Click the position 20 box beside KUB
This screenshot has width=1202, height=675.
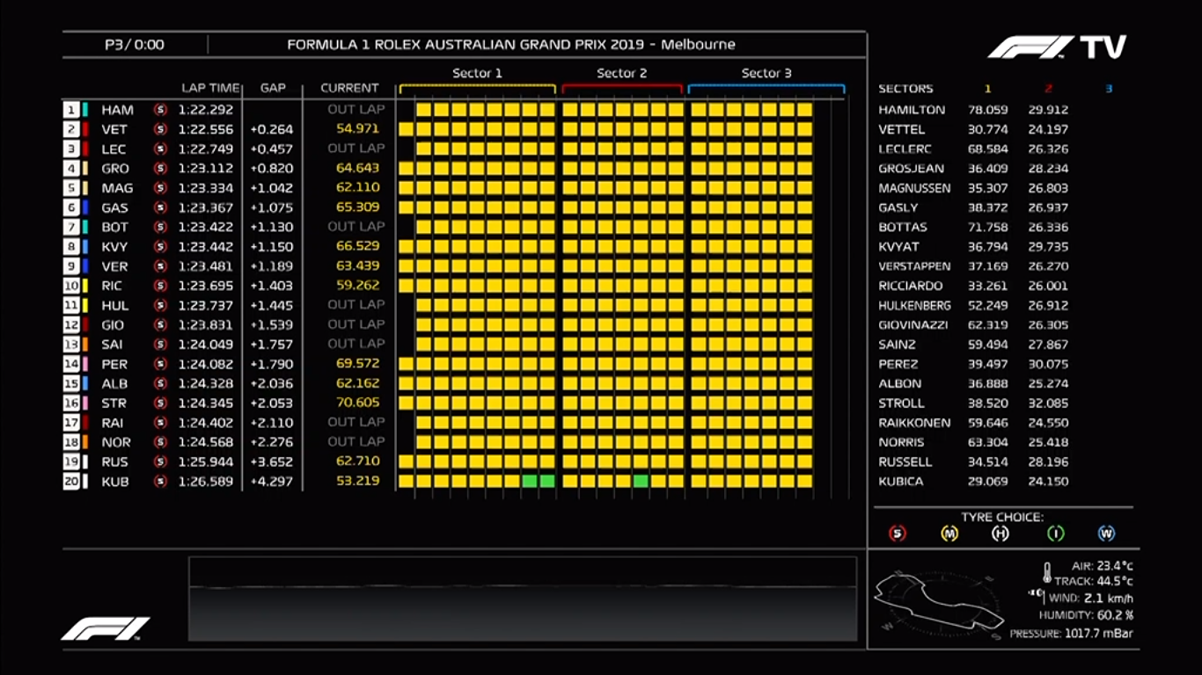(x=70, y=481)
